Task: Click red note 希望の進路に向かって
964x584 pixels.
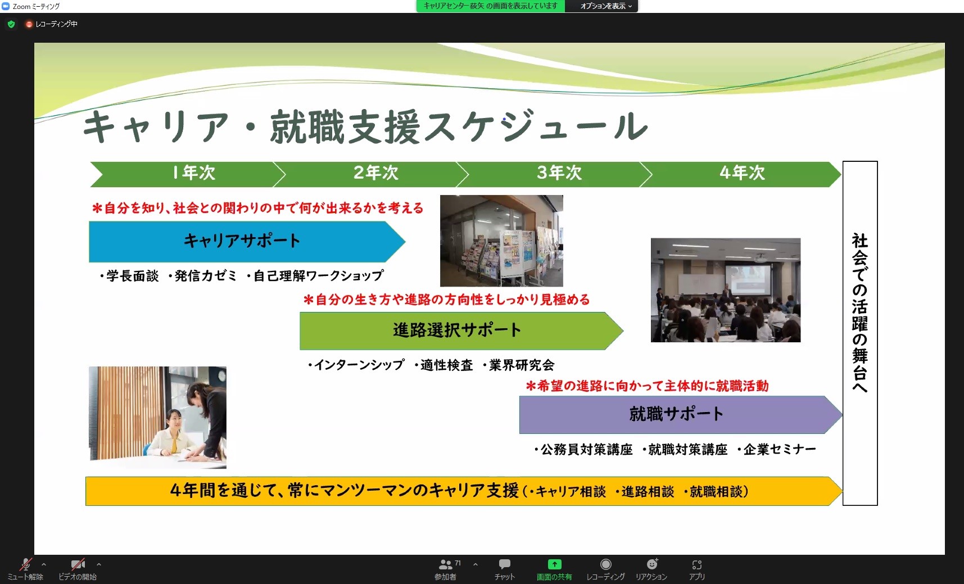Action: tap(647, 386)
